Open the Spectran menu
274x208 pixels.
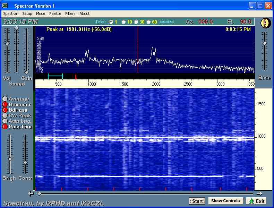(x=11, y=14)
